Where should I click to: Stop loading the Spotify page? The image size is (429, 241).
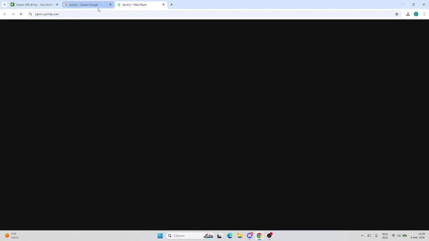(x=21, y=14)
